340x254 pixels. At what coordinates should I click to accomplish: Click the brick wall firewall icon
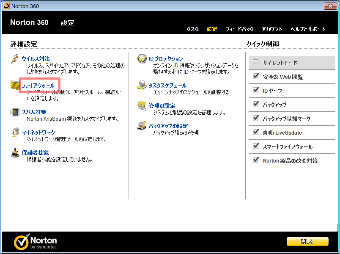[x=15, y=86]
